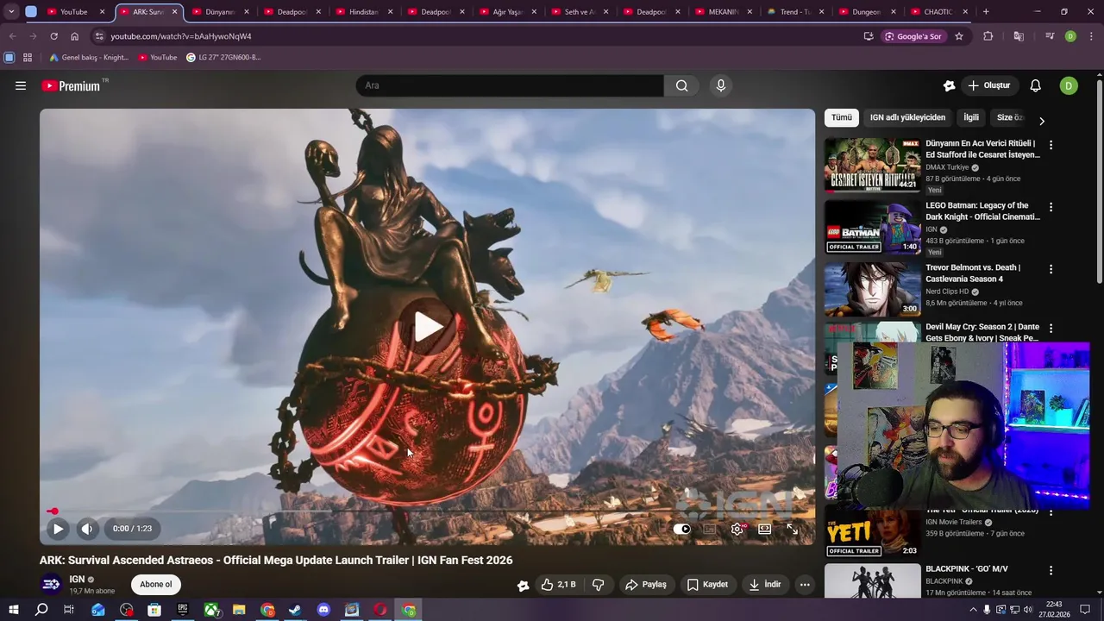Open options for LEGO Batman video
The height and width of the screenshot is (621, 1104).
pos(1051,207)
